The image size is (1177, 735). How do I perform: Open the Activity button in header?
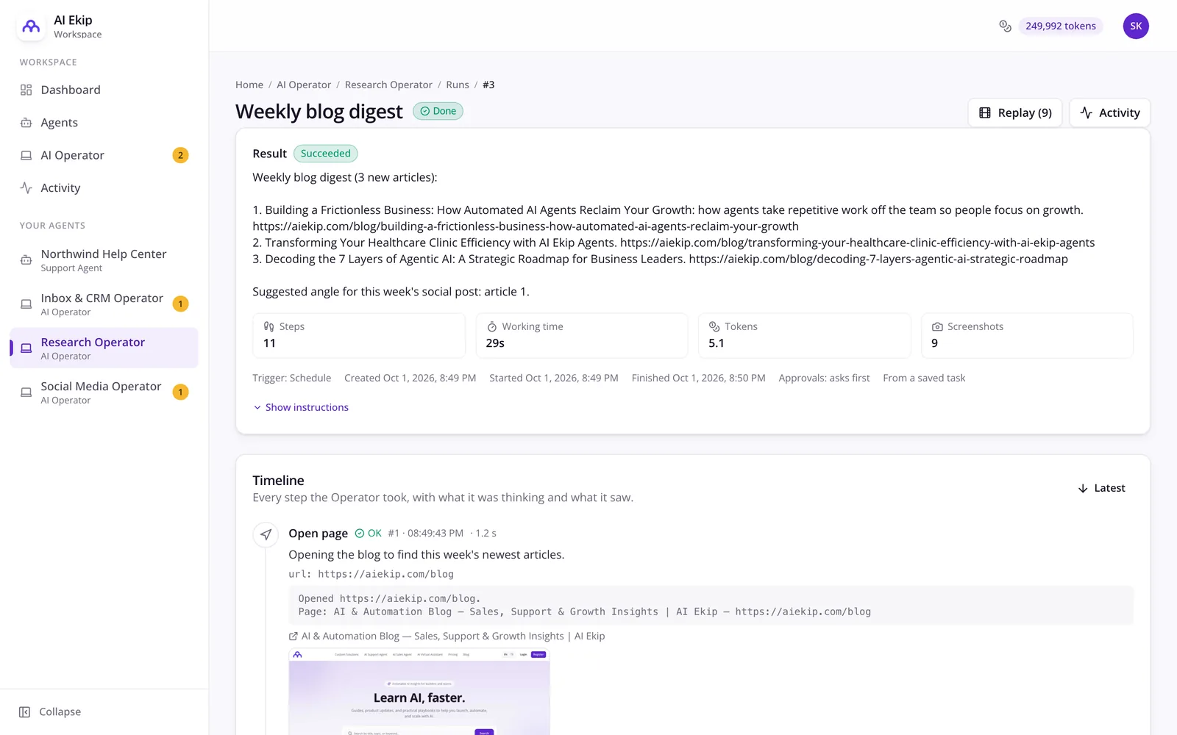click(x=1109, y=113)
